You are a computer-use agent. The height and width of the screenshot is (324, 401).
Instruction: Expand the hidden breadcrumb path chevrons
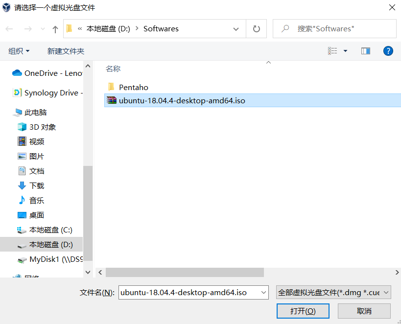click(80, 29)
